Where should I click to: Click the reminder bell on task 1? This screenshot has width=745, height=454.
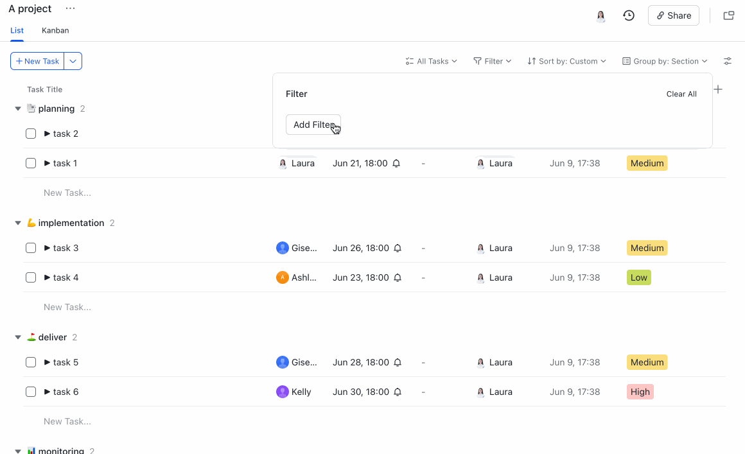pos(396,163)
